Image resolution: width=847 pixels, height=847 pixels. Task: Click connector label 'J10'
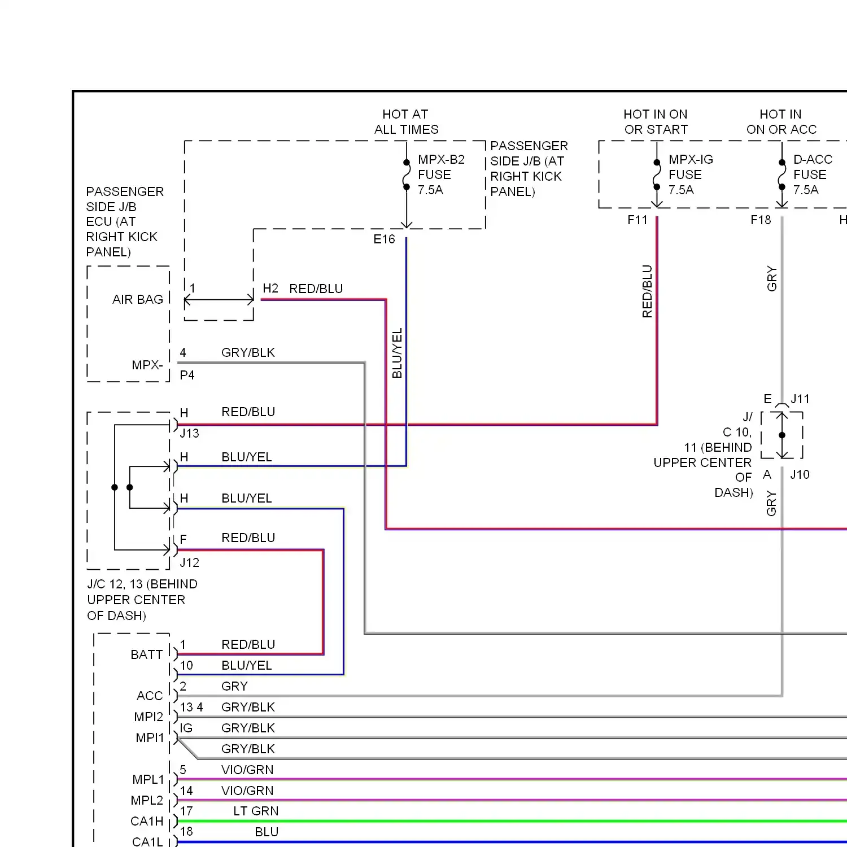point(800,474)
